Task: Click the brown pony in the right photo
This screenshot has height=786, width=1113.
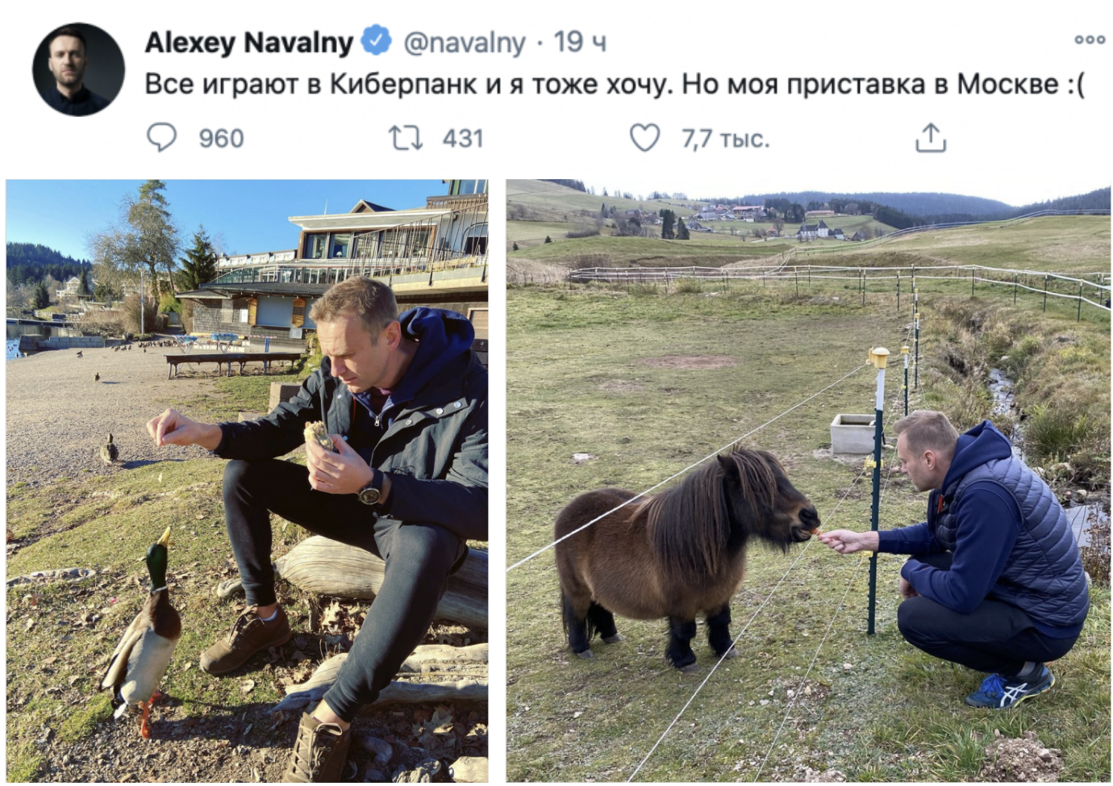Action: 686,555
